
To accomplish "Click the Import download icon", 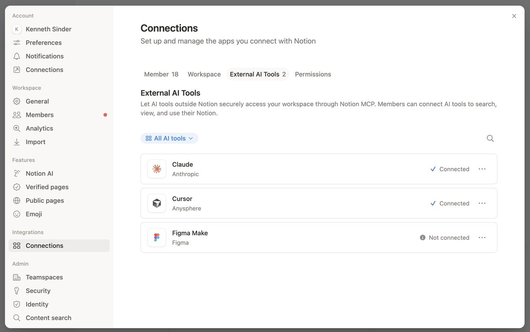I will (17, 142).
